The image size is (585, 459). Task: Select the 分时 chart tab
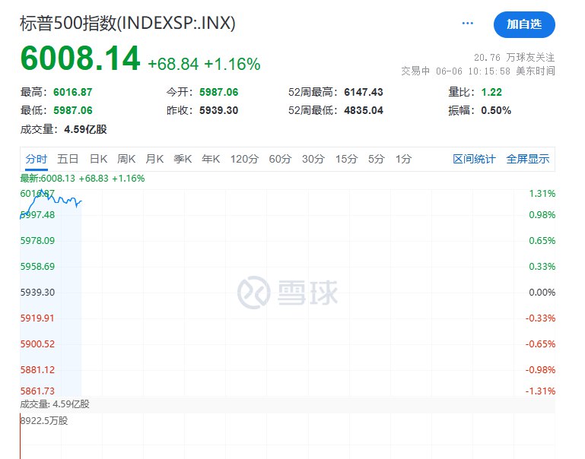tap(37, 159)
